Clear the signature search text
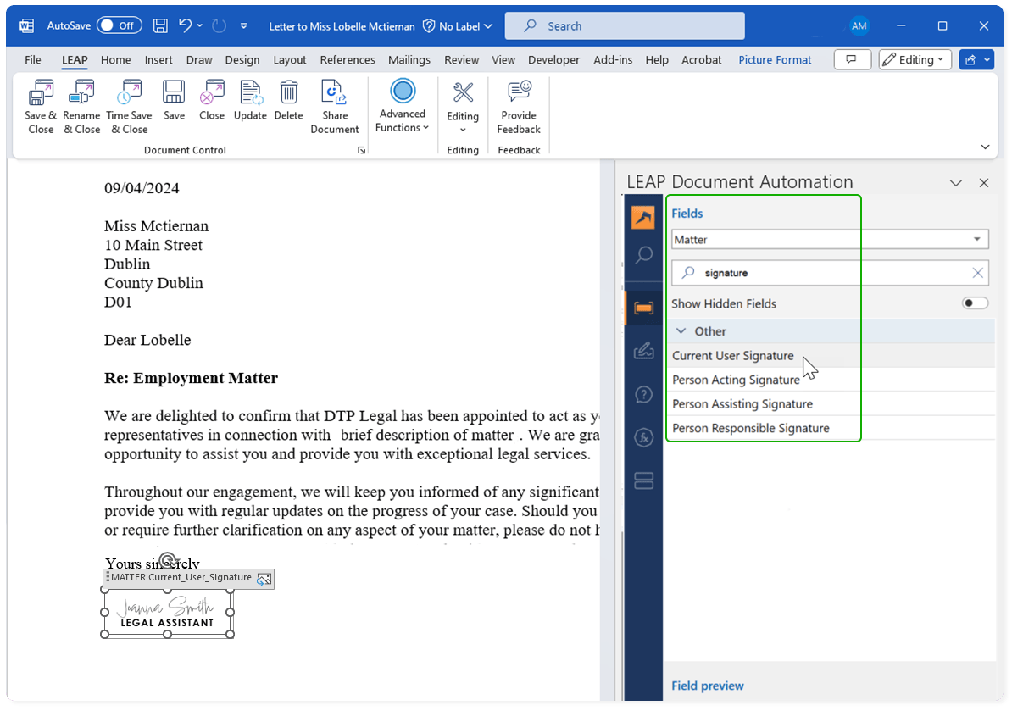Image resolution: width=1012 pixels, height=722 pixels. click(x=978, y=273)
